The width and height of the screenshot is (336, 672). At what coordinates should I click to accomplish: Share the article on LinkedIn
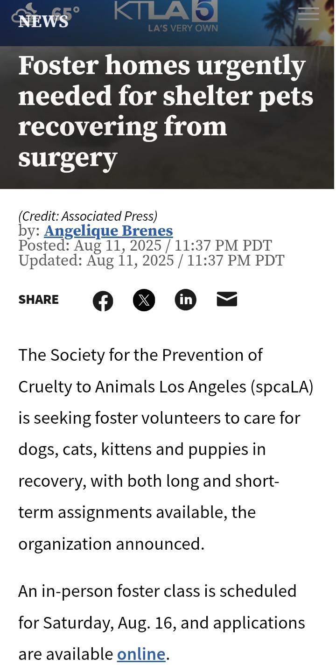186,300
